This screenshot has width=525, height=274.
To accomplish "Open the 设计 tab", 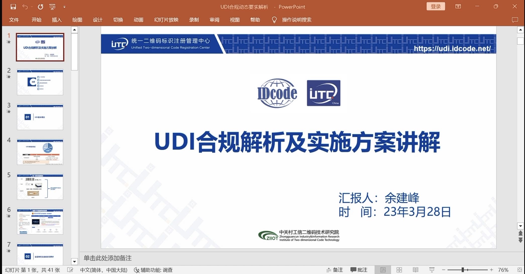I will click(x=98, y=20).
